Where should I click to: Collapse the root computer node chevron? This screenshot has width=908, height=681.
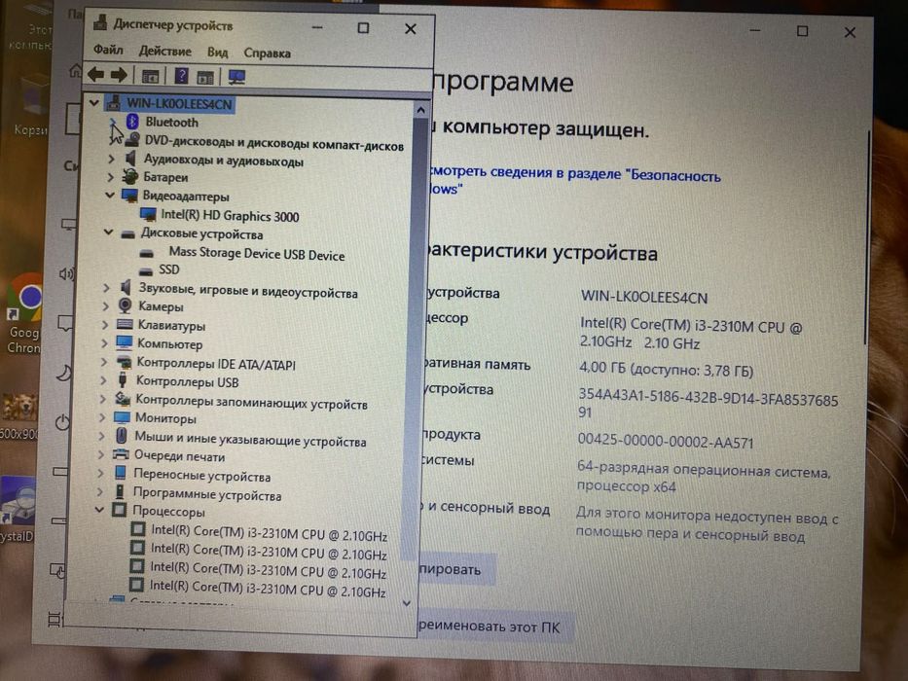[93, 103]
